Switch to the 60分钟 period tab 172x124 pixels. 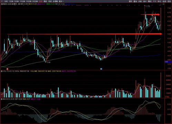pos(35,1)
